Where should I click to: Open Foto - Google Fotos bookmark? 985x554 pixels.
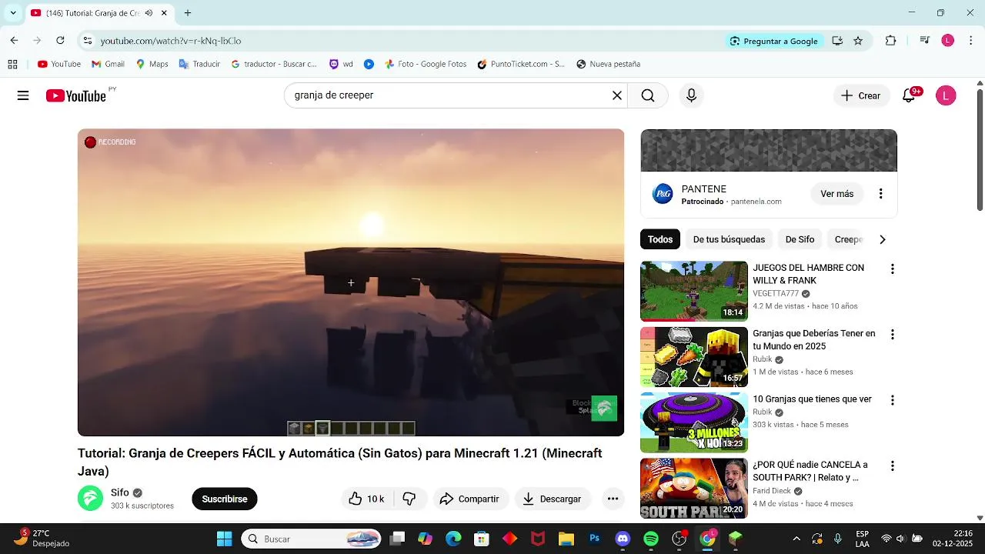426,64
